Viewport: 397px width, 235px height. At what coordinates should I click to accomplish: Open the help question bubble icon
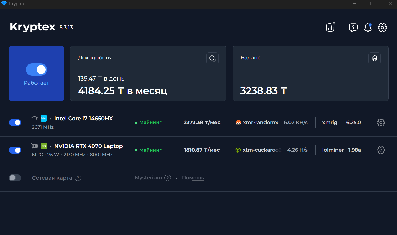pyautogui.click(x=353, y=27)
